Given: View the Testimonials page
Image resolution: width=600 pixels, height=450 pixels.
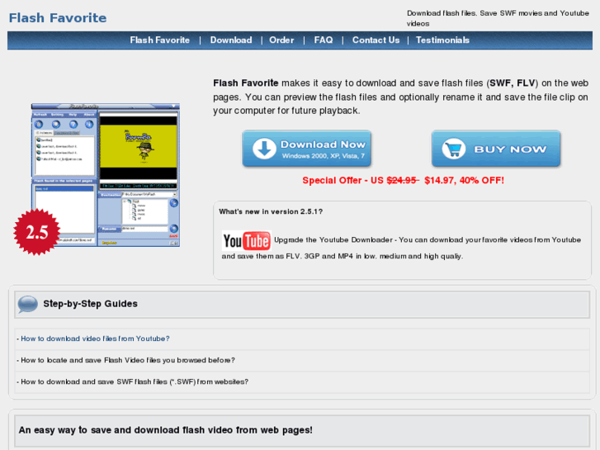Looking at the screenshot, I should [442, 40].
